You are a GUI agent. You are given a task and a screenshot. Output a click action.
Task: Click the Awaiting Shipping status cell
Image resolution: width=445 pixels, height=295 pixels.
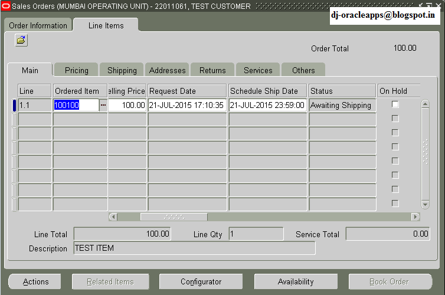(x=342, y=105)
